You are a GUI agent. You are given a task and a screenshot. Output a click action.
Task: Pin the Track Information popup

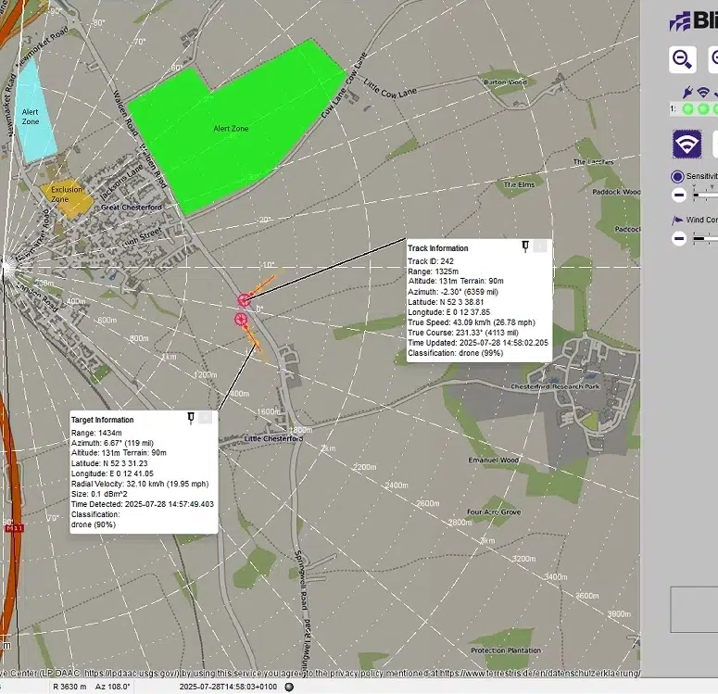click(x=525, y=246)
